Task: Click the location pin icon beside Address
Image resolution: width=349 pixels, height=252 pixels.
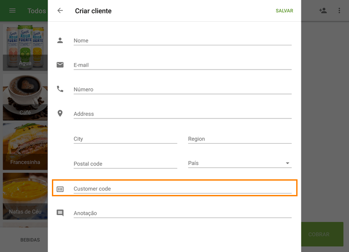Action: tap(60, 114)
